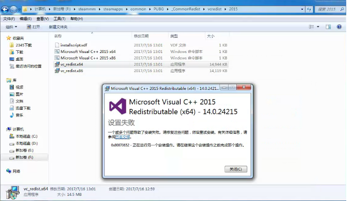This screenshot has height=201, width=348.
Task: Open 桌面 in sidebar
Action: pyautogui.click(x=19, y=59)
